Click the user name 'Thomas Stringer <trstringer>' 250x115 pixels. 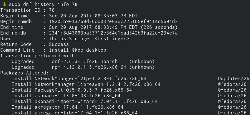pyautogui.click(x=89, y=39)
